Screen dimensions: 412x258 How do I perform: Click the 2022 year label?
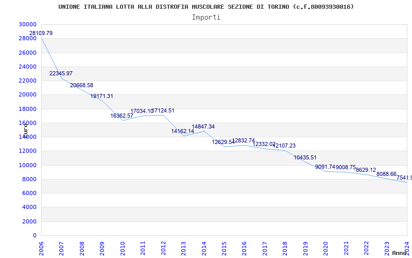[x=366, y=249]
